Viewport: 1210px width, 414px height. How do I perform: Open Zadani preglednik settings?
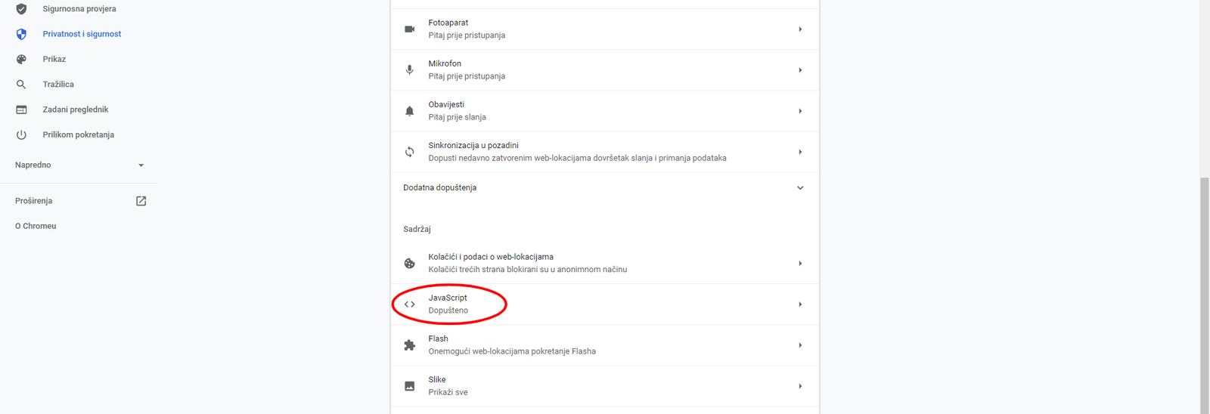tap(75, 110)
